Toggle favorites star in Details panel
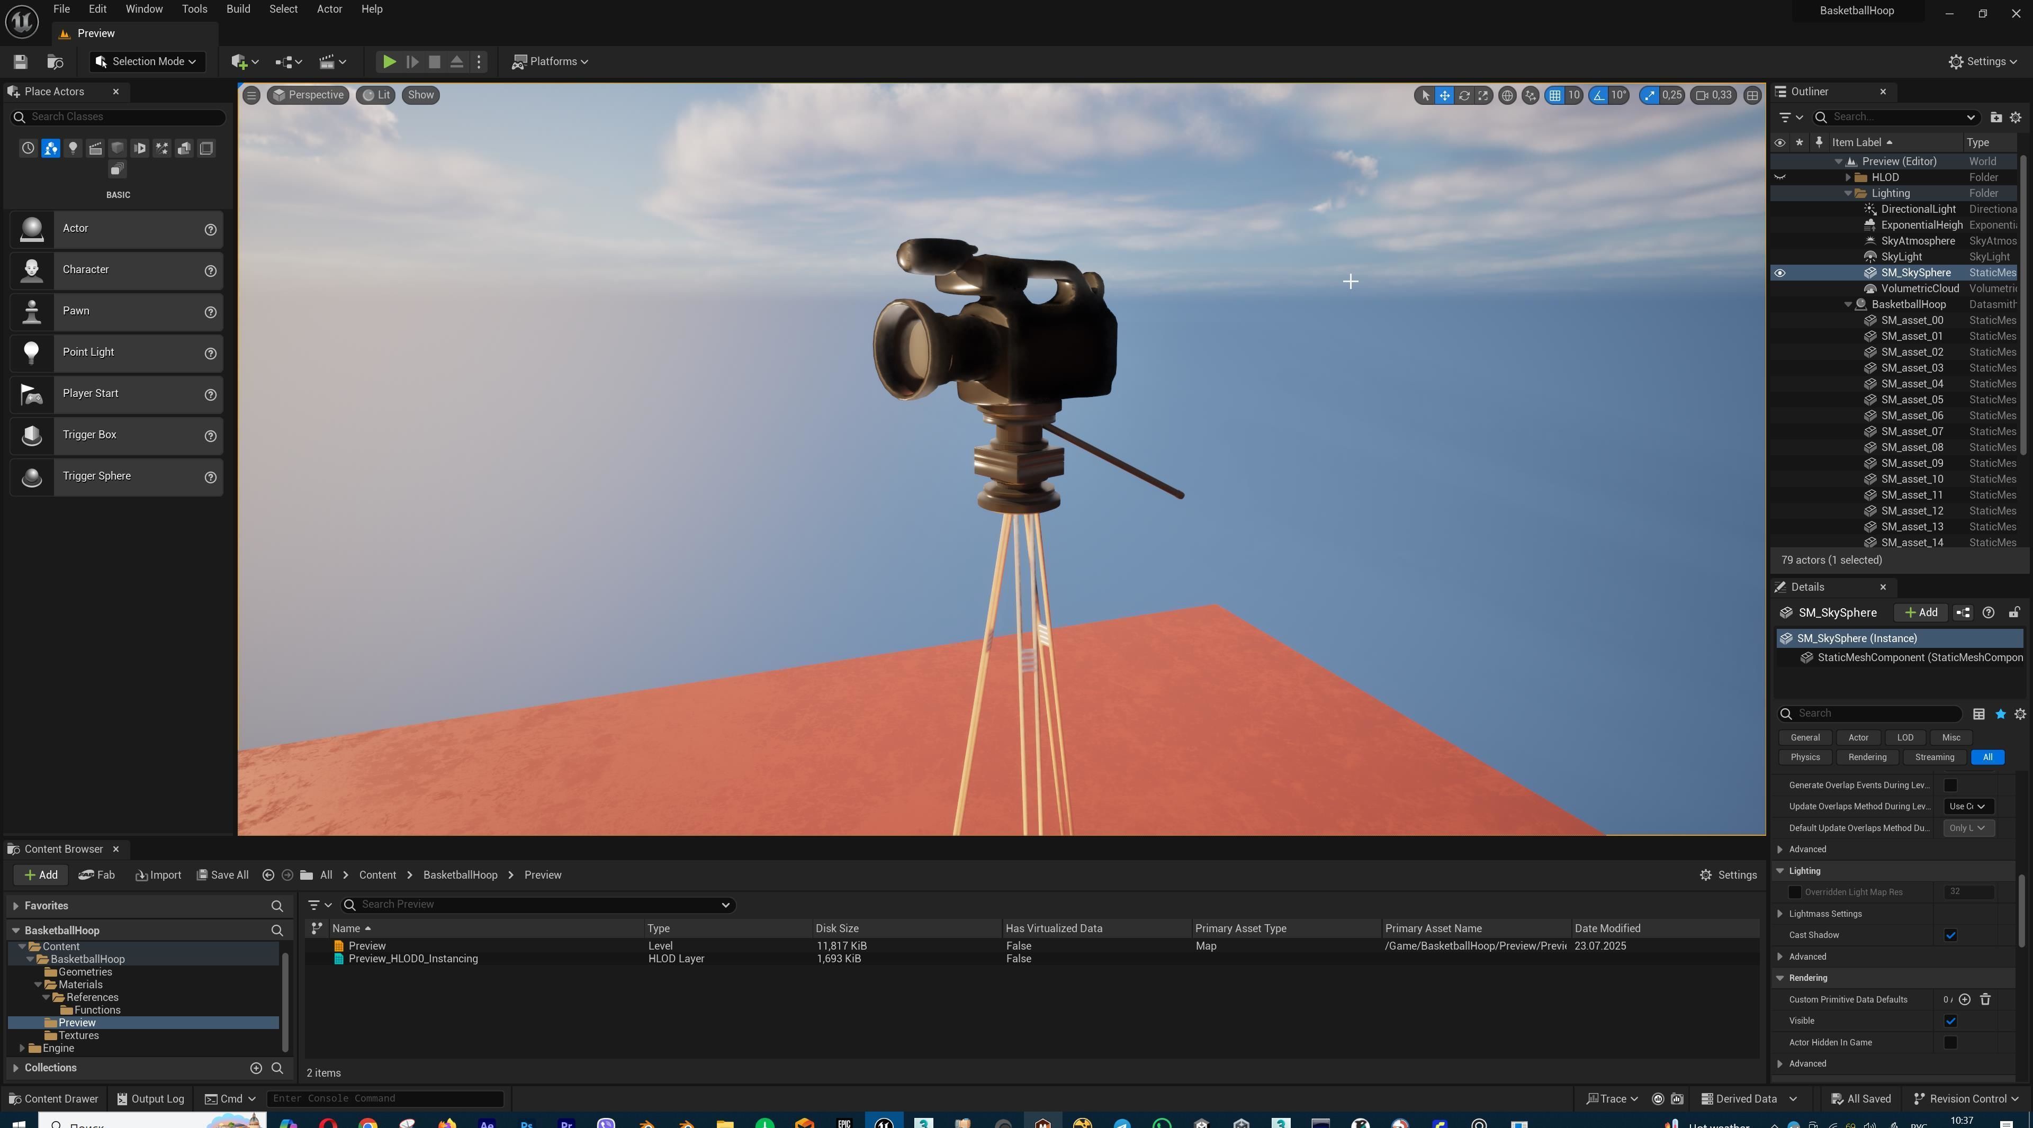This screenshot has width=2033, height=1128. pos(2000,714)
